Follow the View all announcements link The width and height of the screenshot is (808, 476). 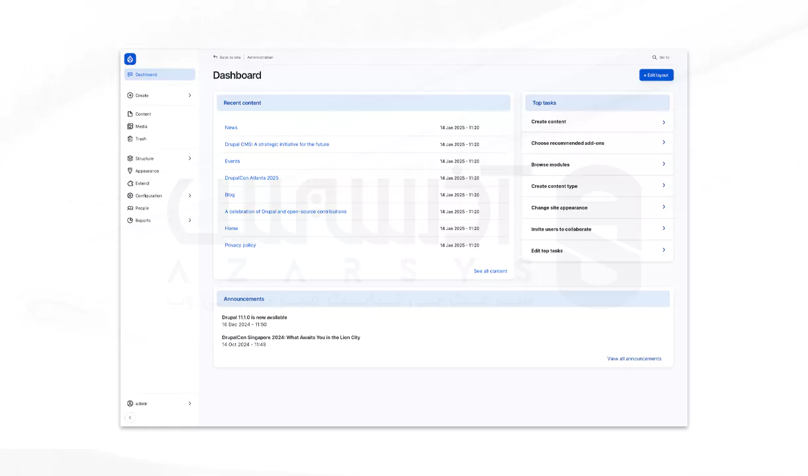click(x=634, y=359)
